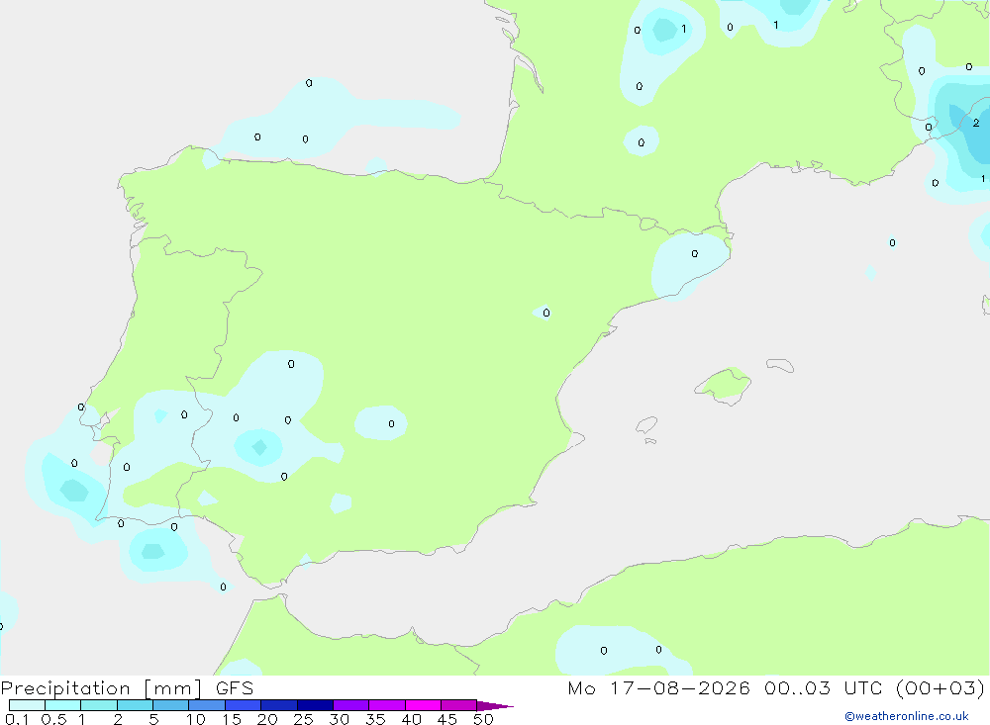990x725 pixels.
Task: Click the '2' precipitation value on the map
Action: [976, 123]
